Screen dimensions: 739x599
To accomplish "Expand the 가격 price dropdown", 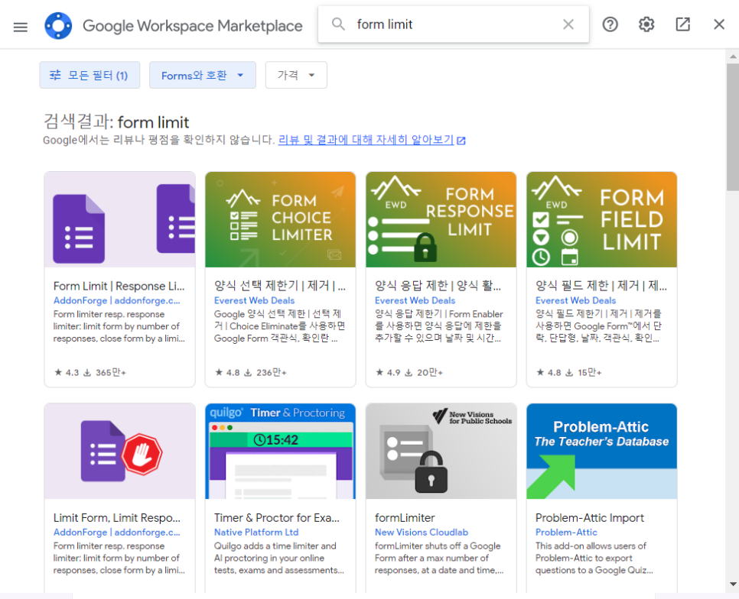I will point(296,75).
